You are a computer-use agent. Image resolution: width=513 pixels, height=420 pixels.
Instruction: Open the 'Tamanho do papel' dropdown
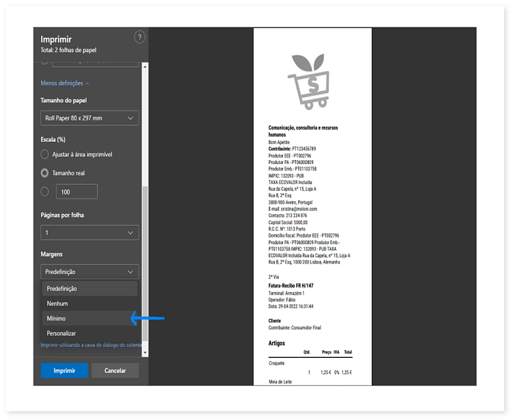click(x=90, y=118)
